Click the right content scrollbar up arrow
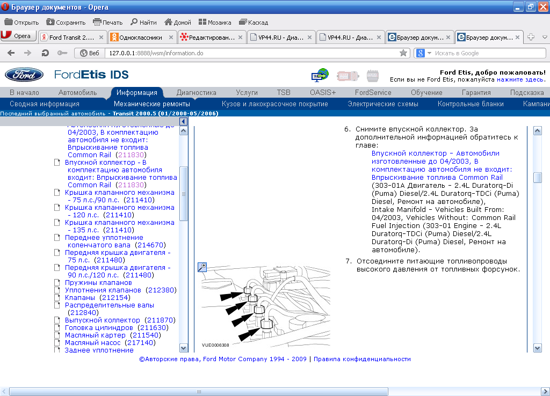 pyautogui.click(x=537, y=131)
